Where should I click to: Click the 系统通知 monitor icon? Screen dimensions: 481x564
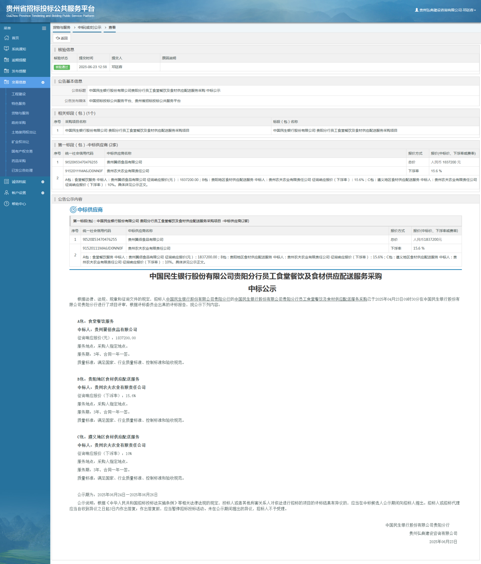click(x=6, y=49)
